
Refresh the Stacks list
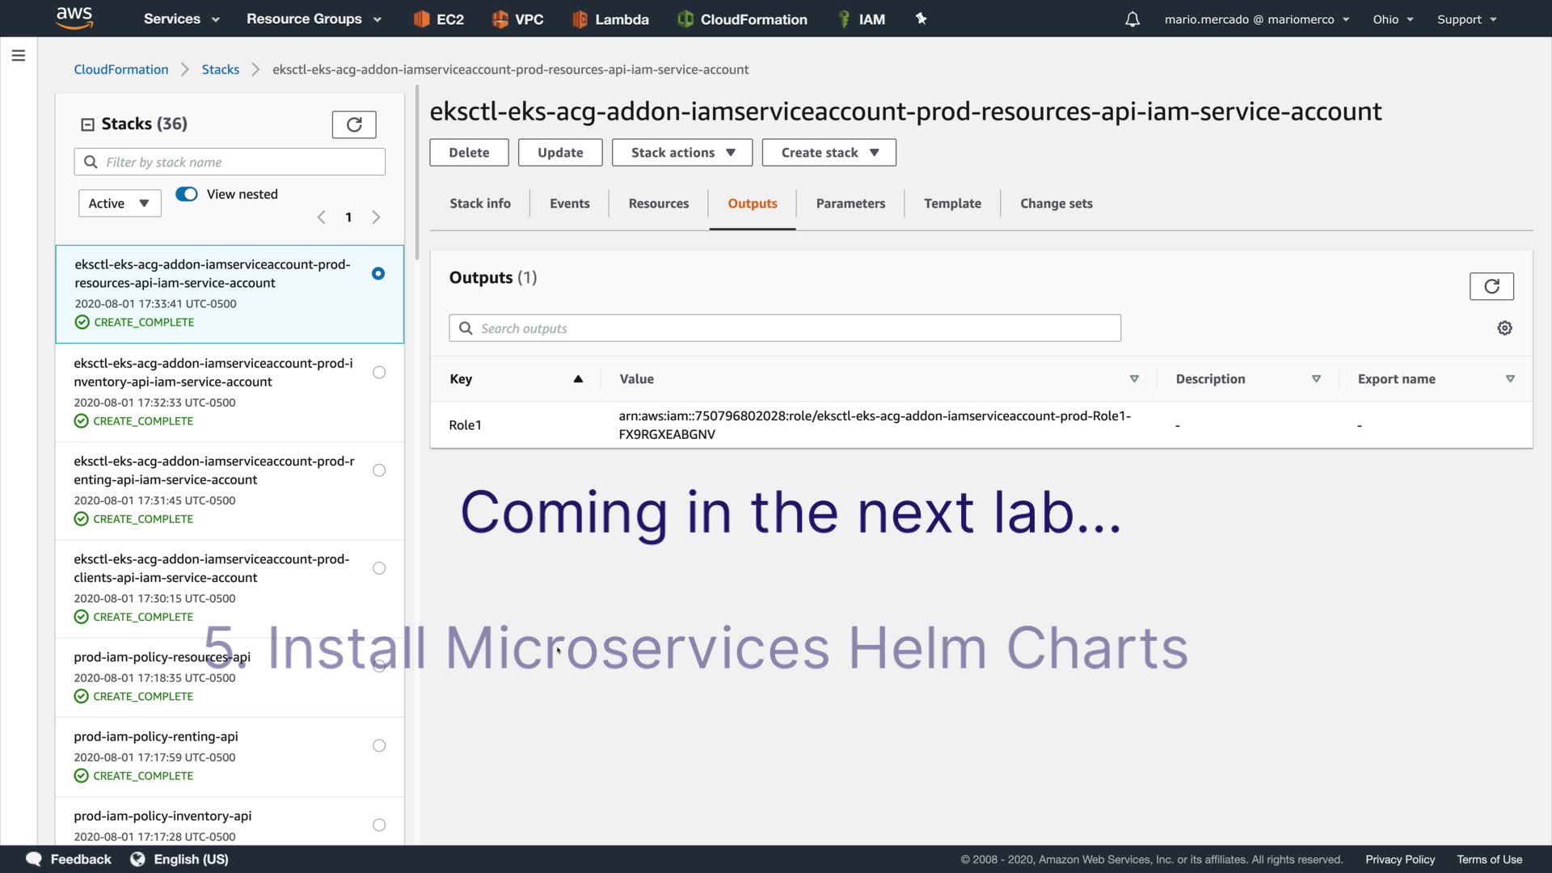354,124
